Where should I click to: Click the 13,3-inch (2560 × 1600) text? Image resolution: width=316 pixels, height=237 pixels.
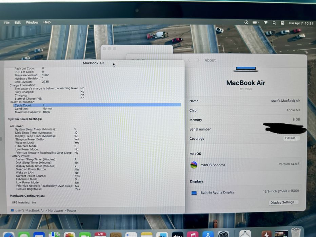click(x=281, y=191)
